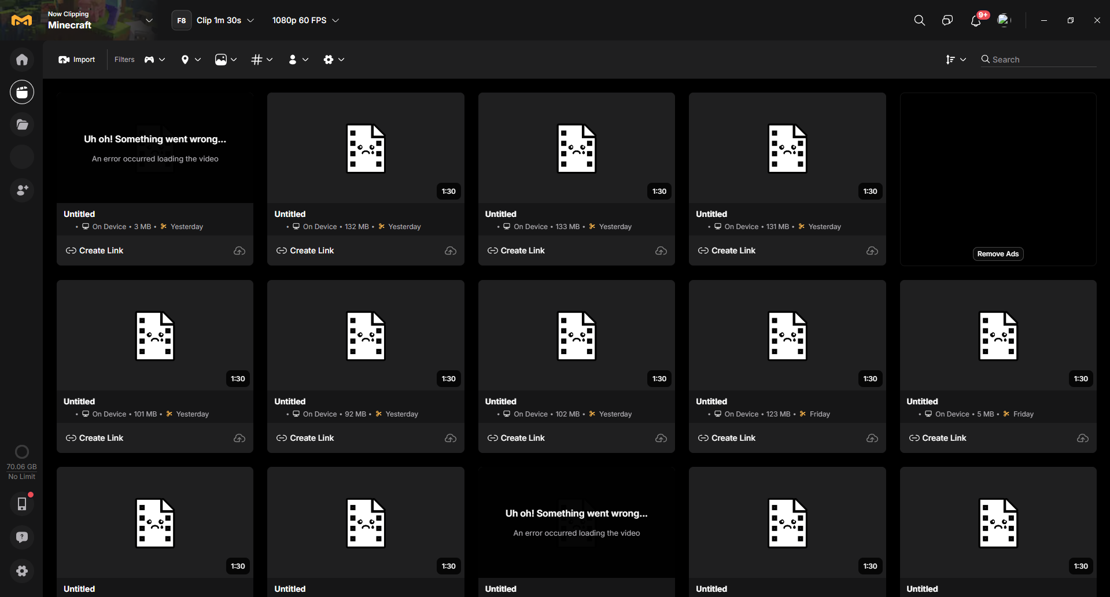This screenshot has width=1110, height=597.
Task: Minimize the Medal window
Action: [1043, 20]
